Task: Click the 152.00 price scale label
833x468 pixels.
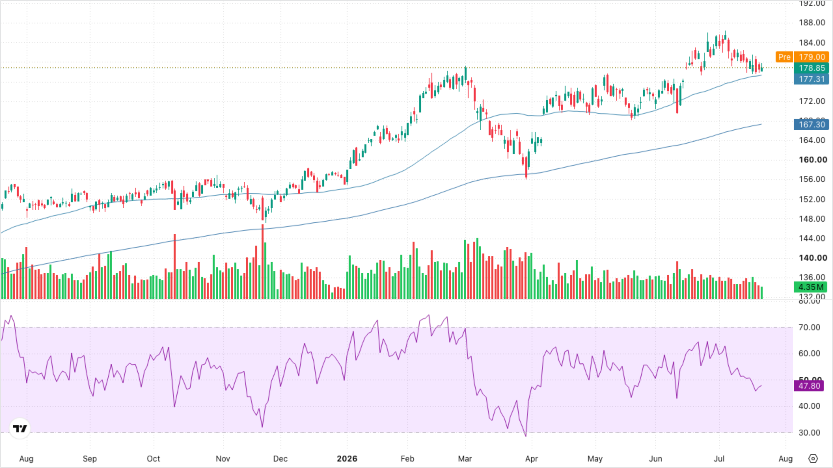Action: coord(812,199)
